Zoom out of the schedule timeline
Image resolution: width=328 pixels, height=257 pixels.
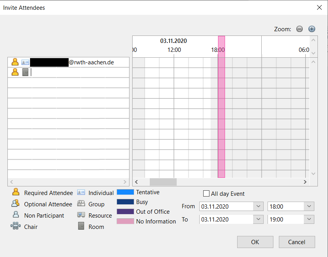point(300,28)
